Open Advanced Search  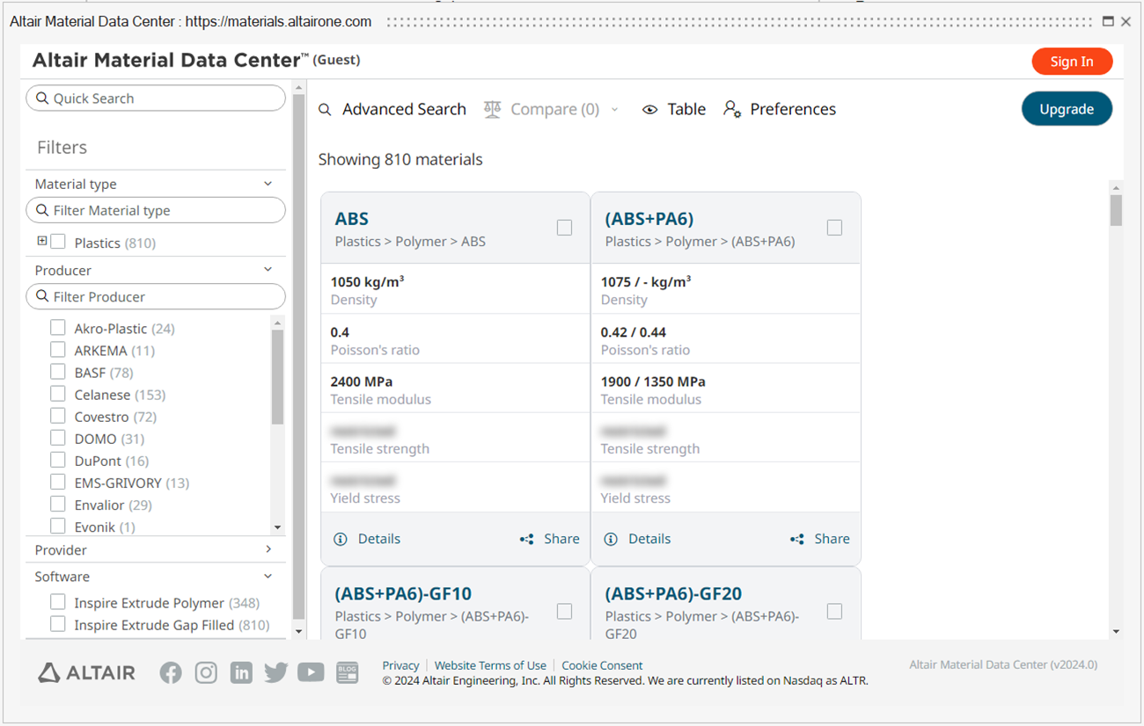click(x=392, y=109)
